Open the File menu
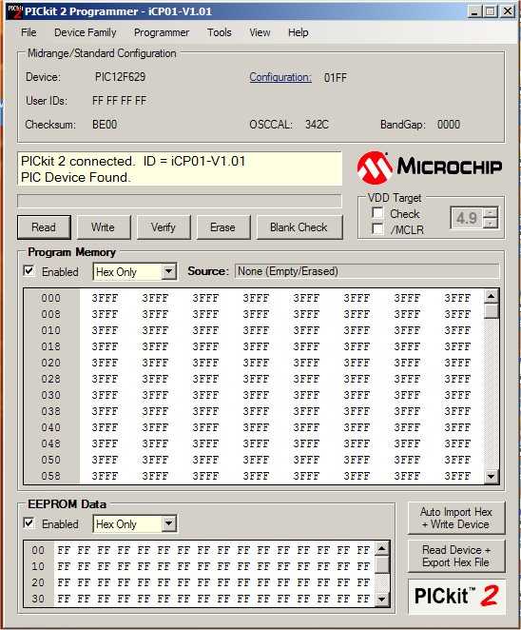This screenshot has height=630, width=521. pos(29,32)
